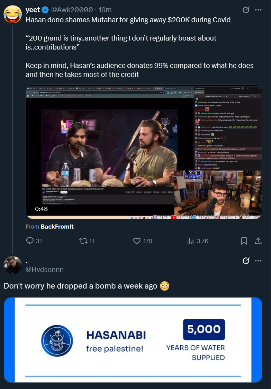Click the reply icon with 31 comments
This screenshot has height=389, width=271.
pyautogui.click(x=30, y=241)
